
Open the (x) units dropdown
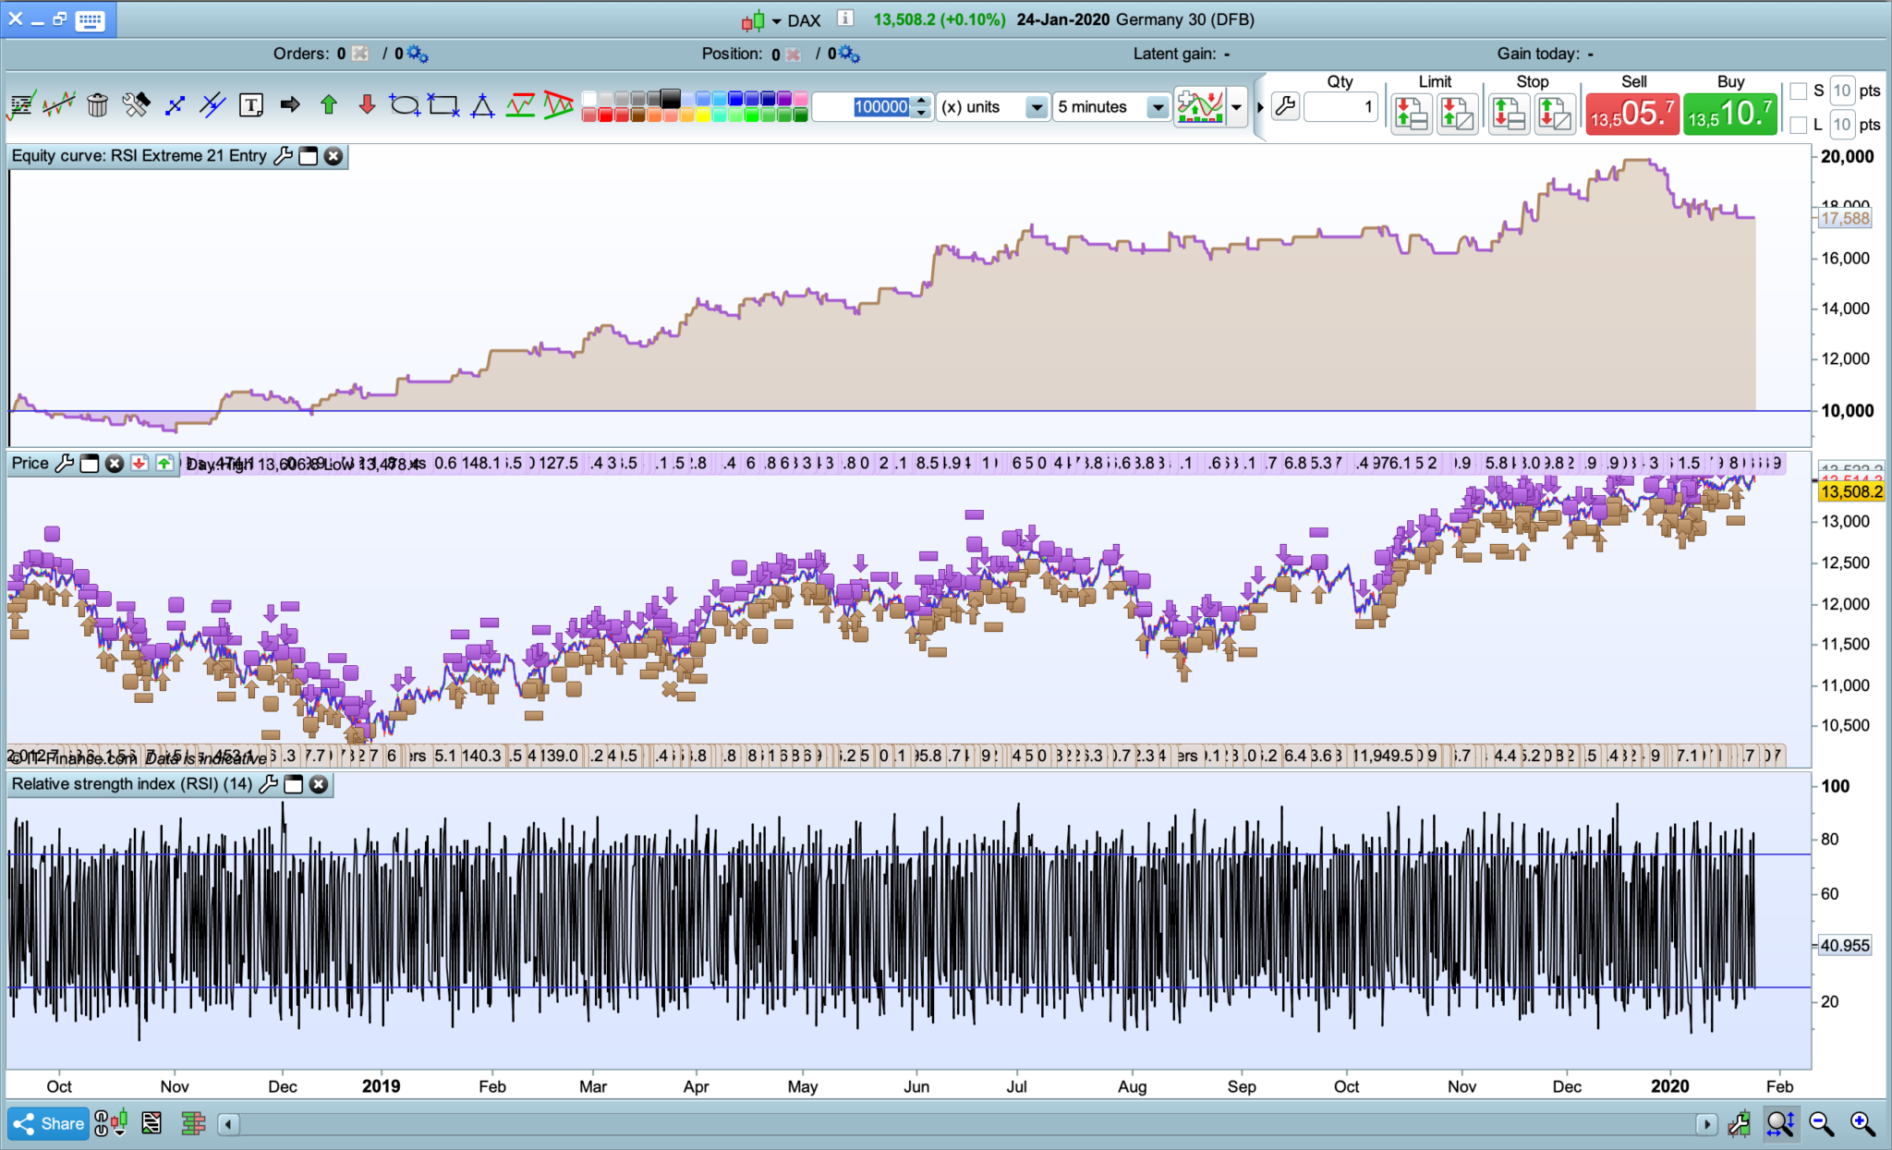(1037, 107)
